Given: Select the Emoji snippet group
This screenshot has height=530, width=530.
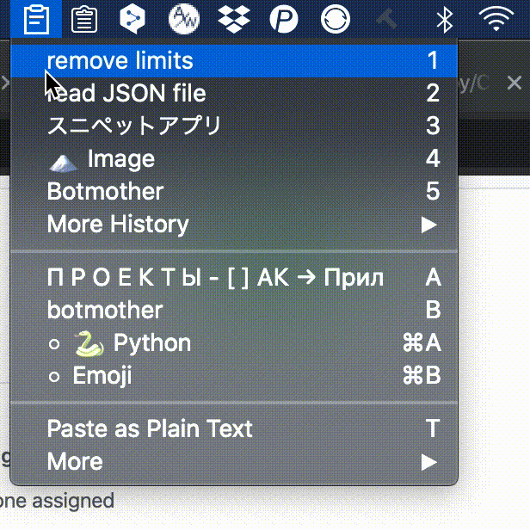Looking at the screenshot, I should (234, 375).
